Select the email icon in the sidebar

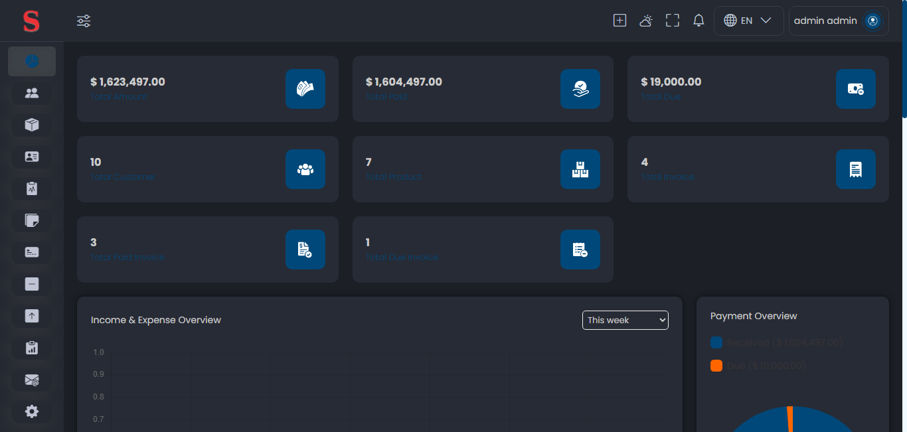[x=31, y=380]
